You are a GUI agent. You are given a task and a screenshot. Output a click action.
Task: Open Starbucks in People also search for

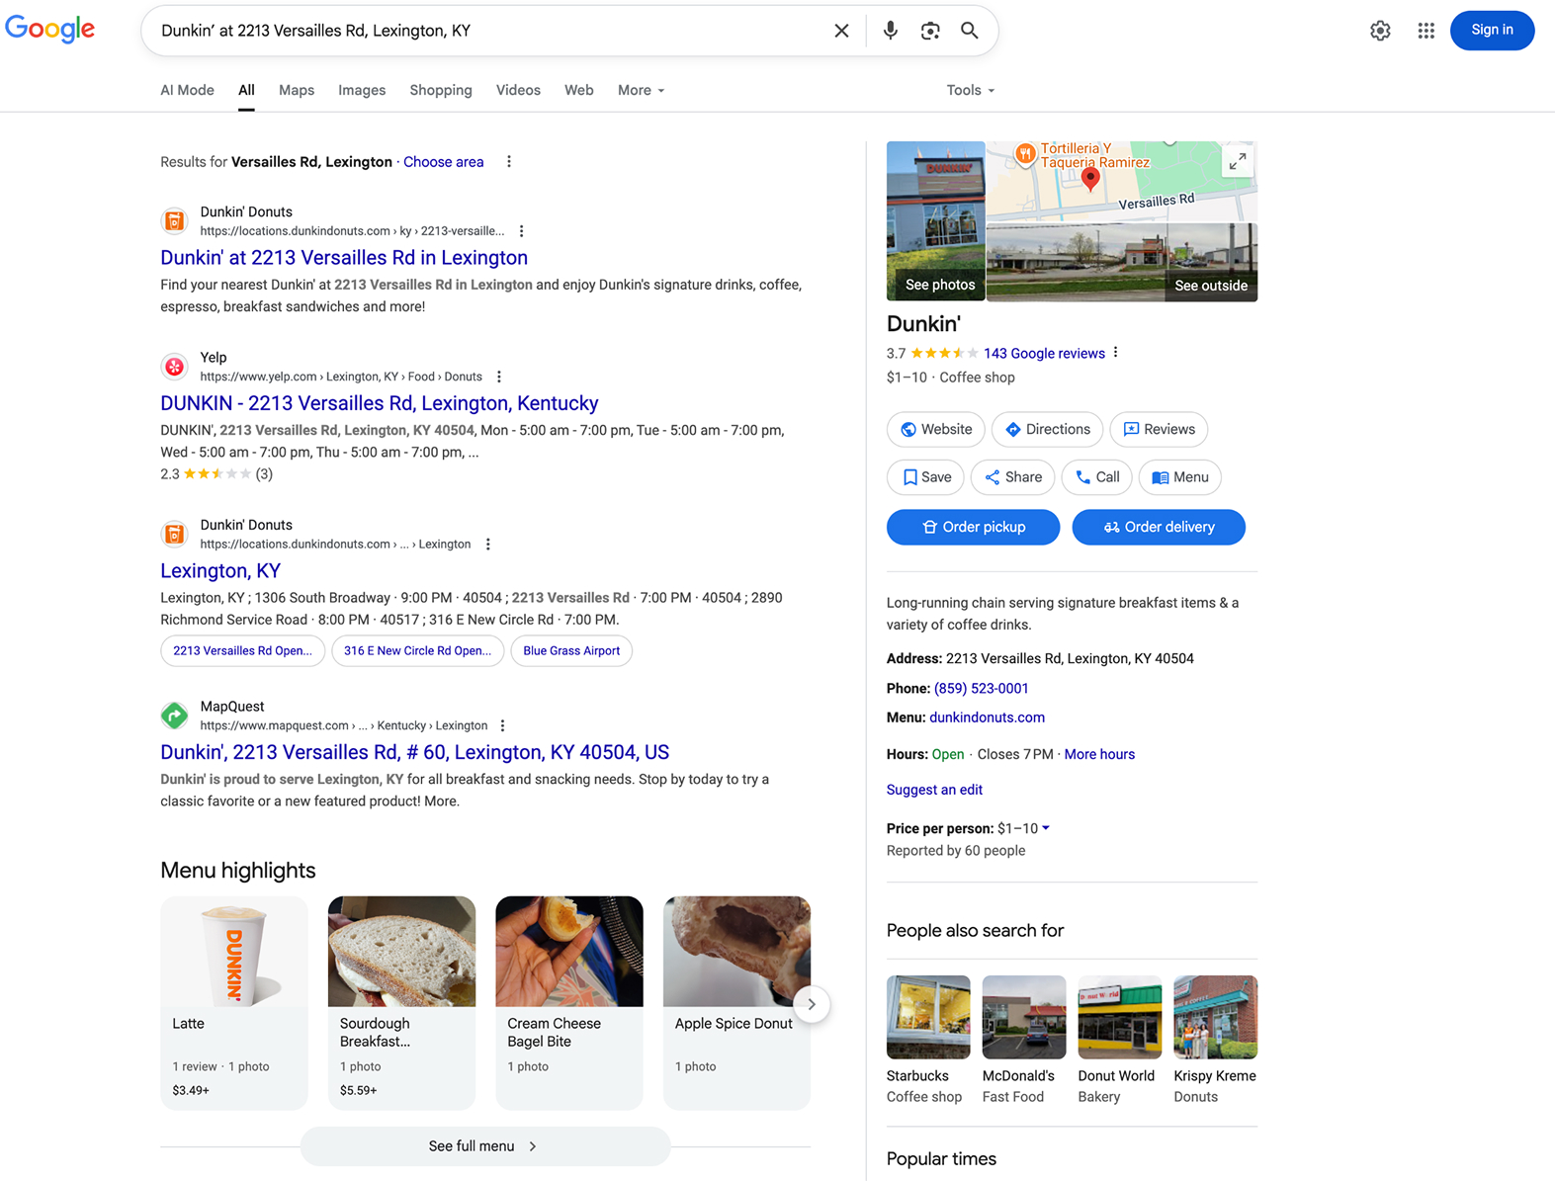927,1041
